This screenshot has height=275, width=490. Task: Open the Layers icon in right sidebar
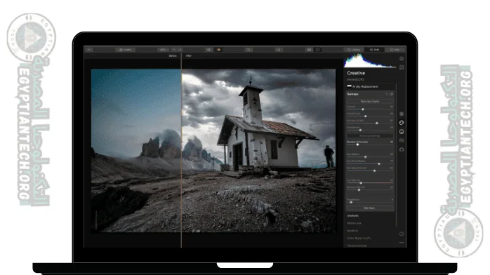pyautogui.click(x=402, y=58)
